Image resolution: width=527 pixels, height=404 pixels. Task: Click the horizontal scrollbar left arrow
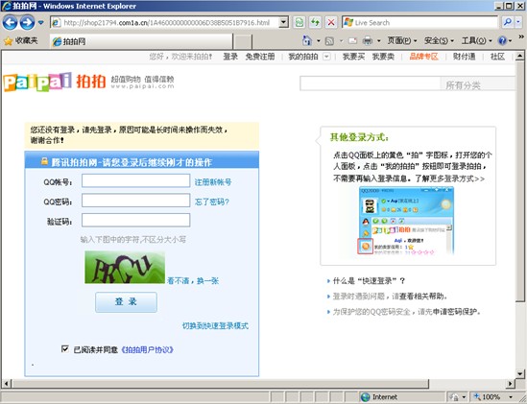7,383
